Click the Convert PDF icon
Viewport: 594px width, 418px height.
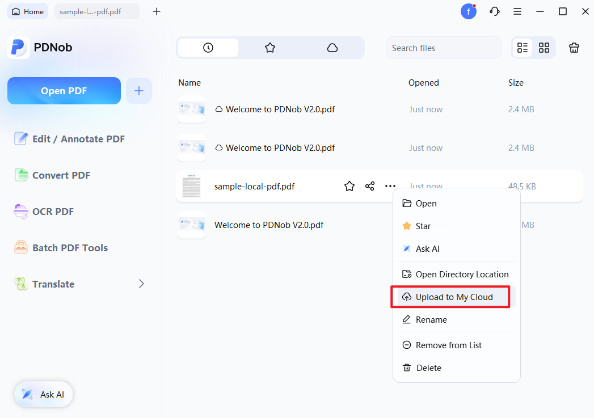tap(21, 175)
